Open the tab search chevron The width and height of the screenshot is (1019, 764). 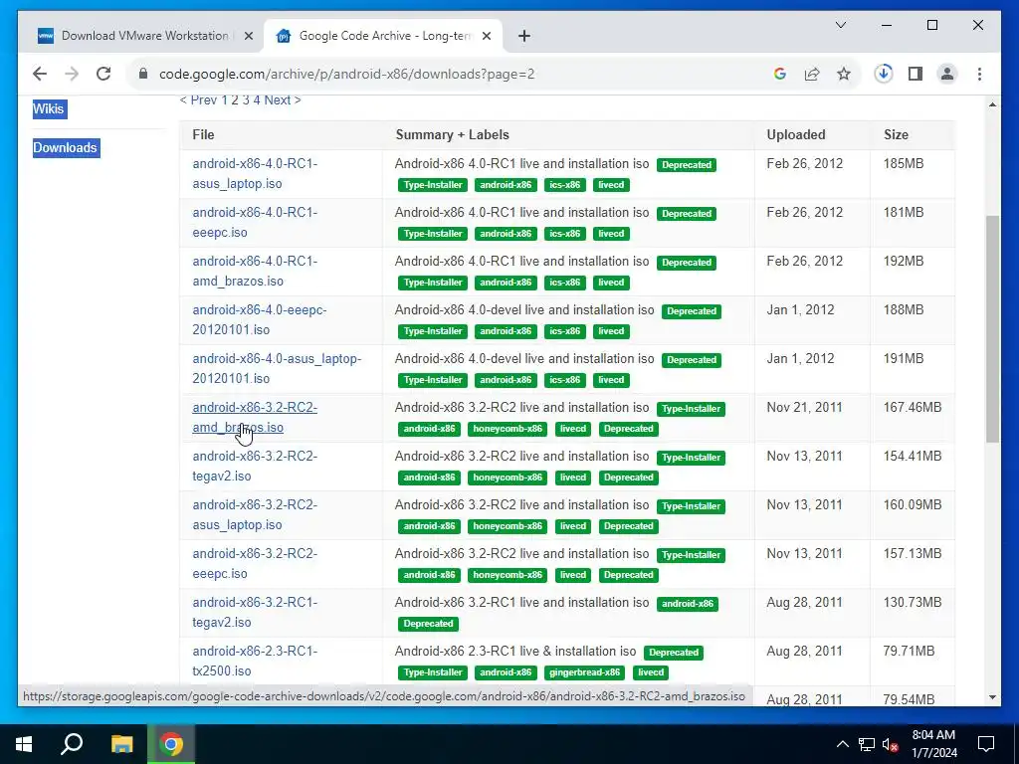click(x=840, y=25)
